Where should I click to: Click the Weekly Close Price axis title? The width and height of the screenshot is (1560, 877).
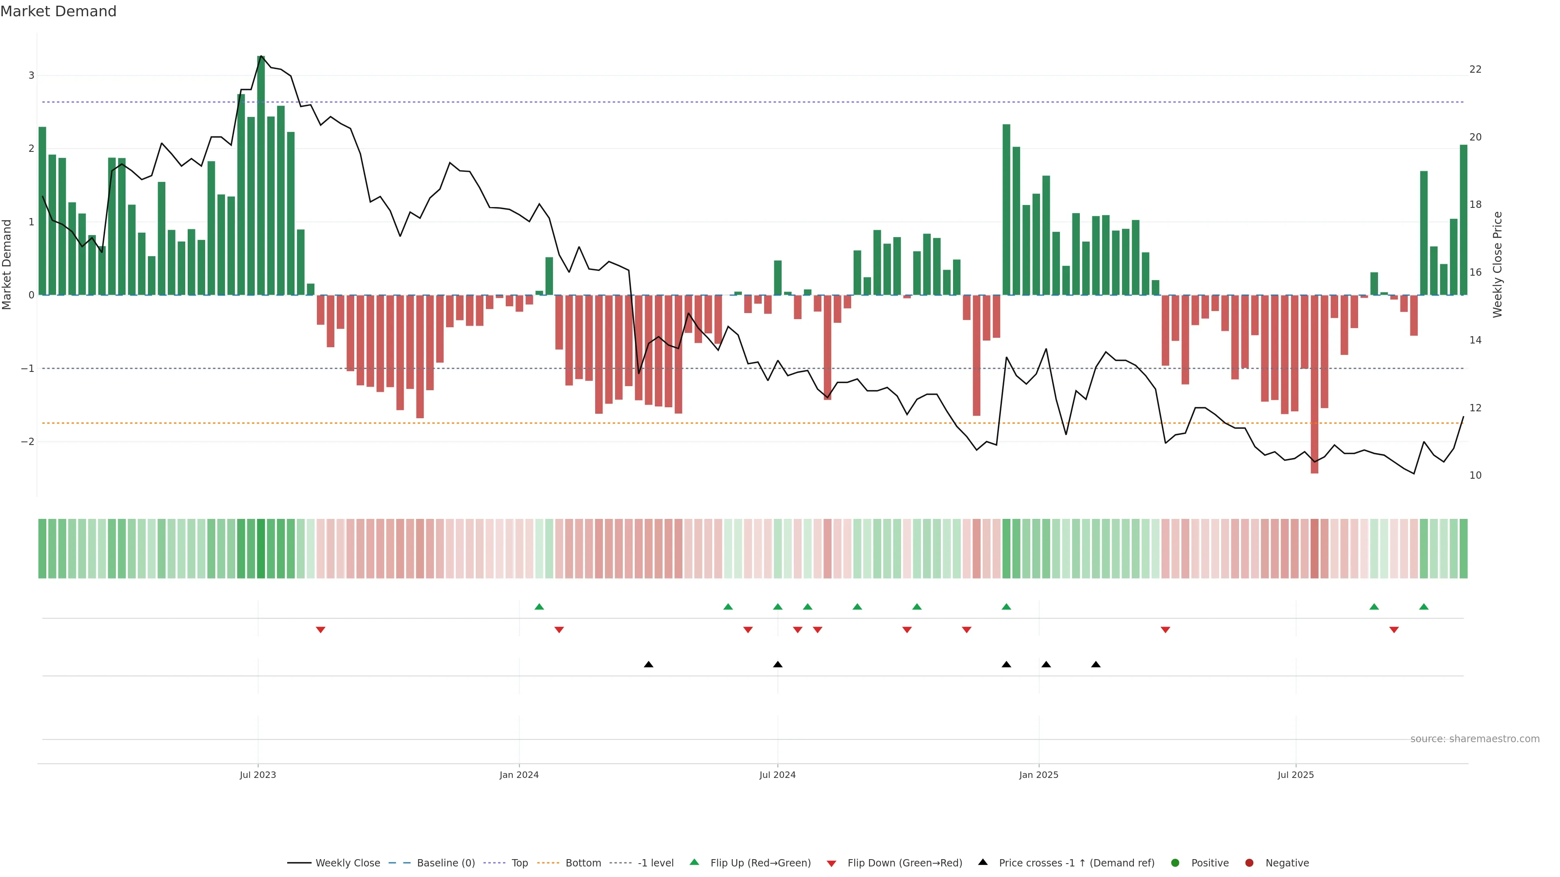point(1497,264)
